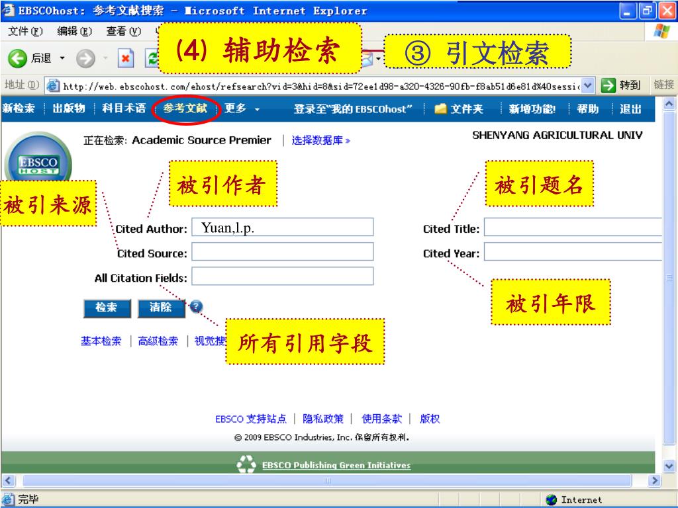This screenshot has height=508, width=678.
Task: Click the Stop loading icon
Action: tap(125, 58)
